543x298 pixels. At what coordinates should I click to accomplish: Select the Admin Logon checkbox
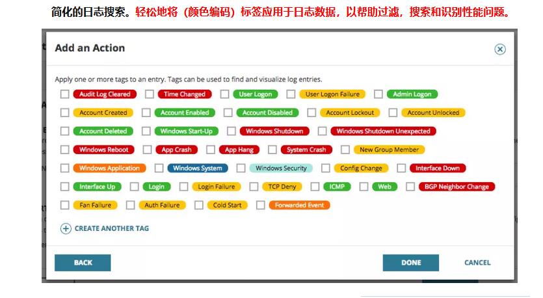[378, 94]
